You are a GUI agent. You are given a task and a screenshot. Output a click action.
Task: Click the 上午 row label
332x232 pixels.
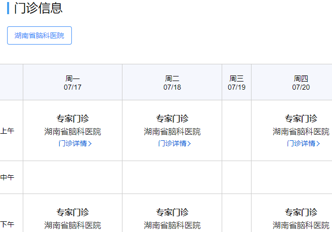pos(7,131)
